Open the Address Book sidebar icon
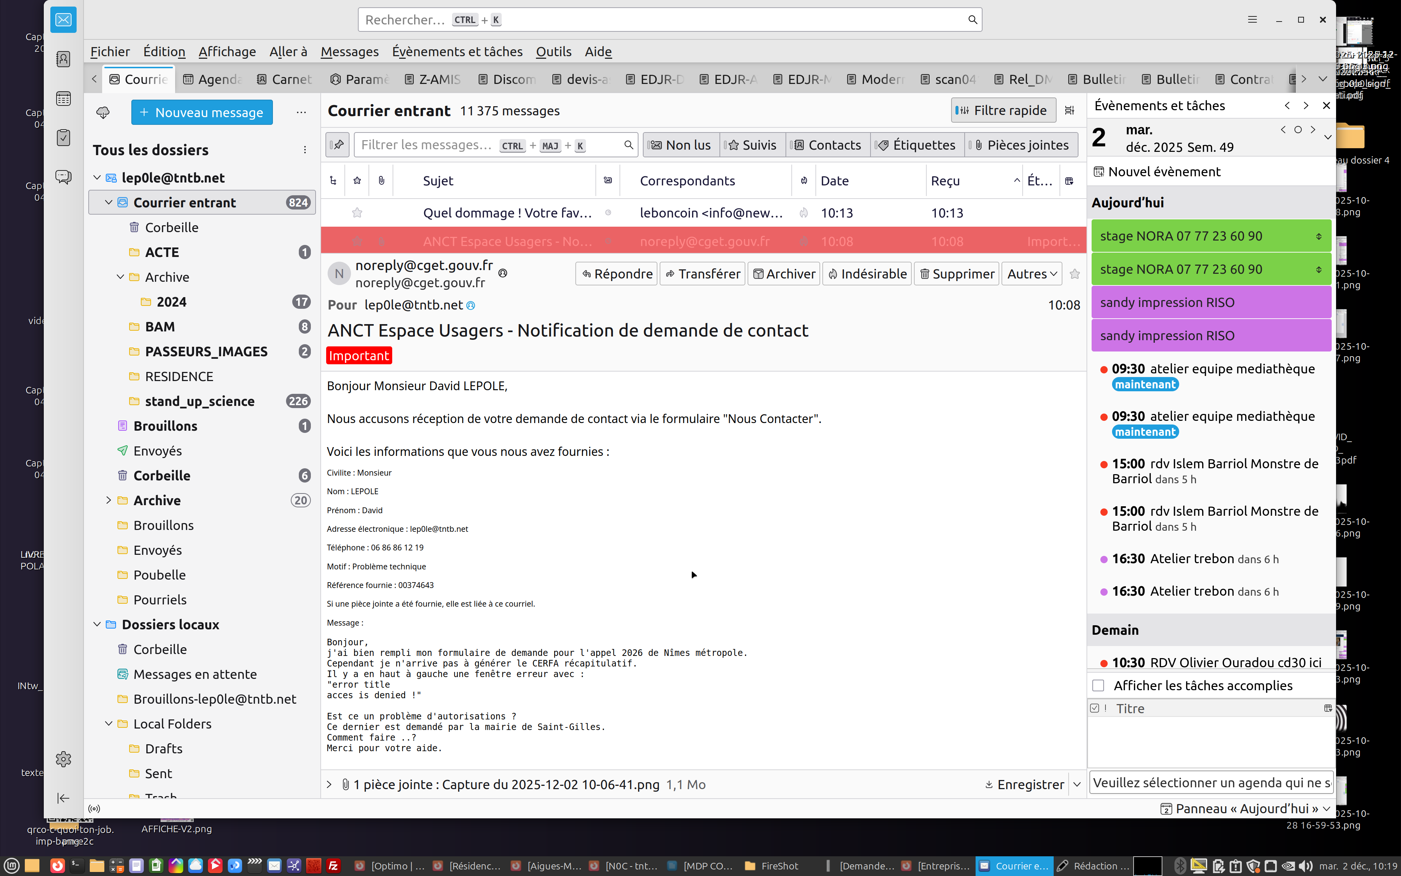This screenshot has height=876, width=1401. (x=63, y=59)
